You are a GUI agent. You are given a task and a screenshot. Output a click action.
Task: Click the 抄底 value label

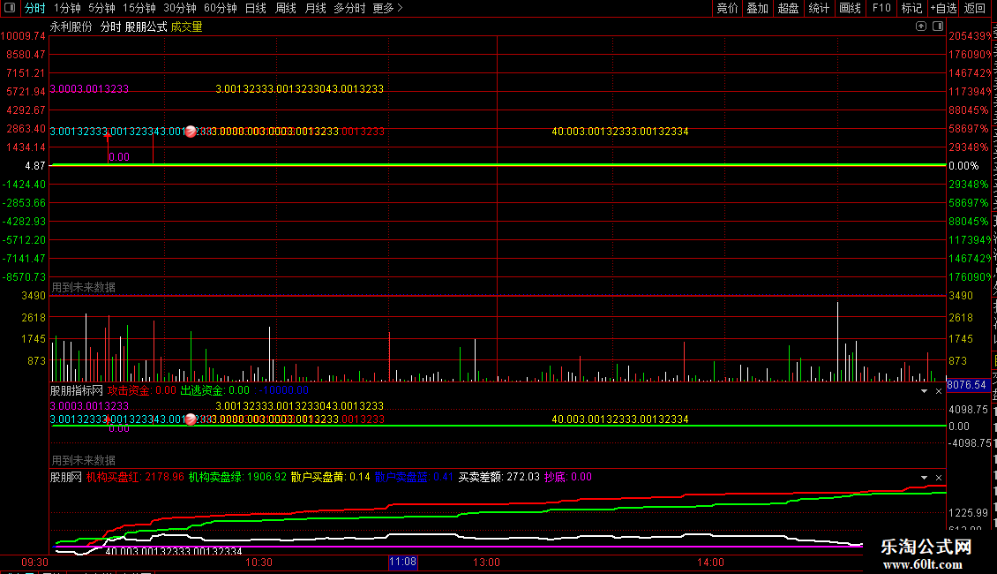(568, 477)
